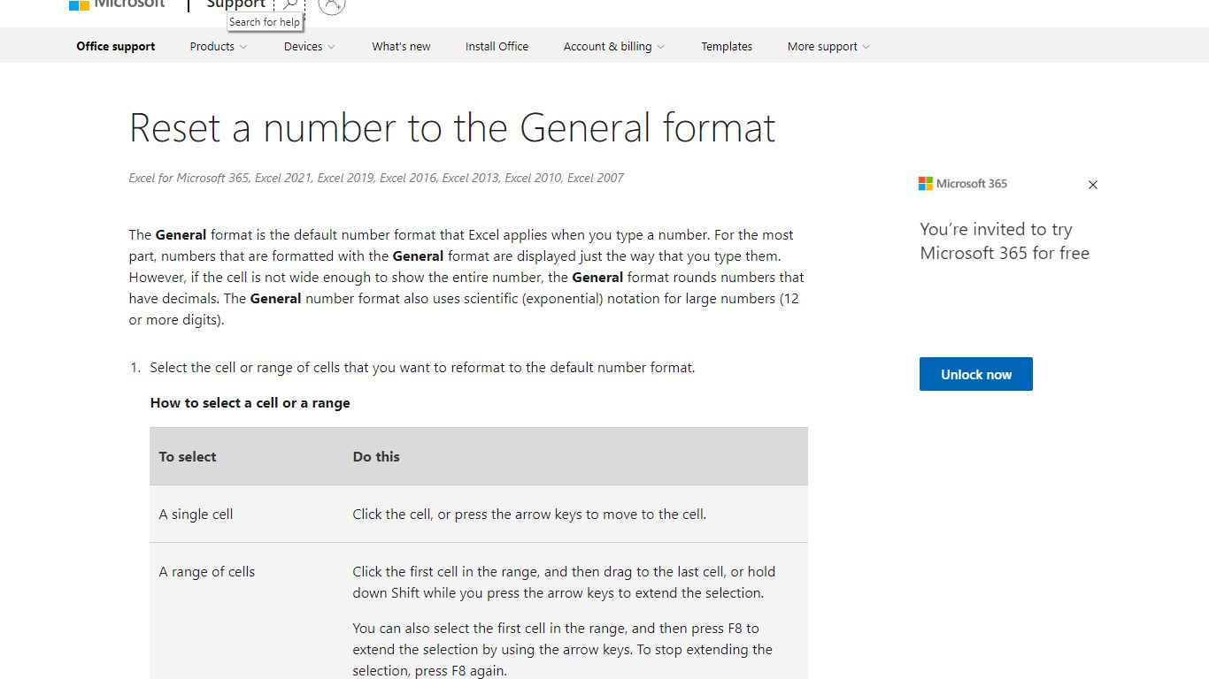
Task: Click the Microsoft logo in header
Action: tap(117, 4)
